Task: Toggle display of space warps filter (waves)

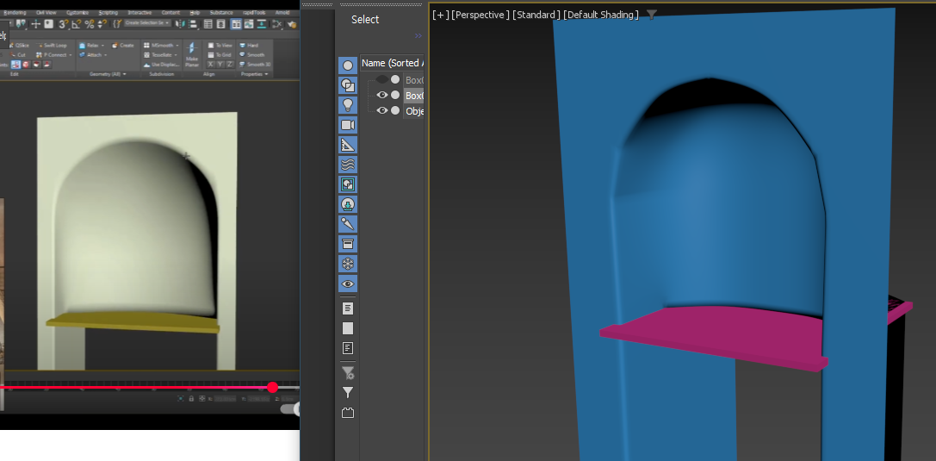Action: click(348, 165)
